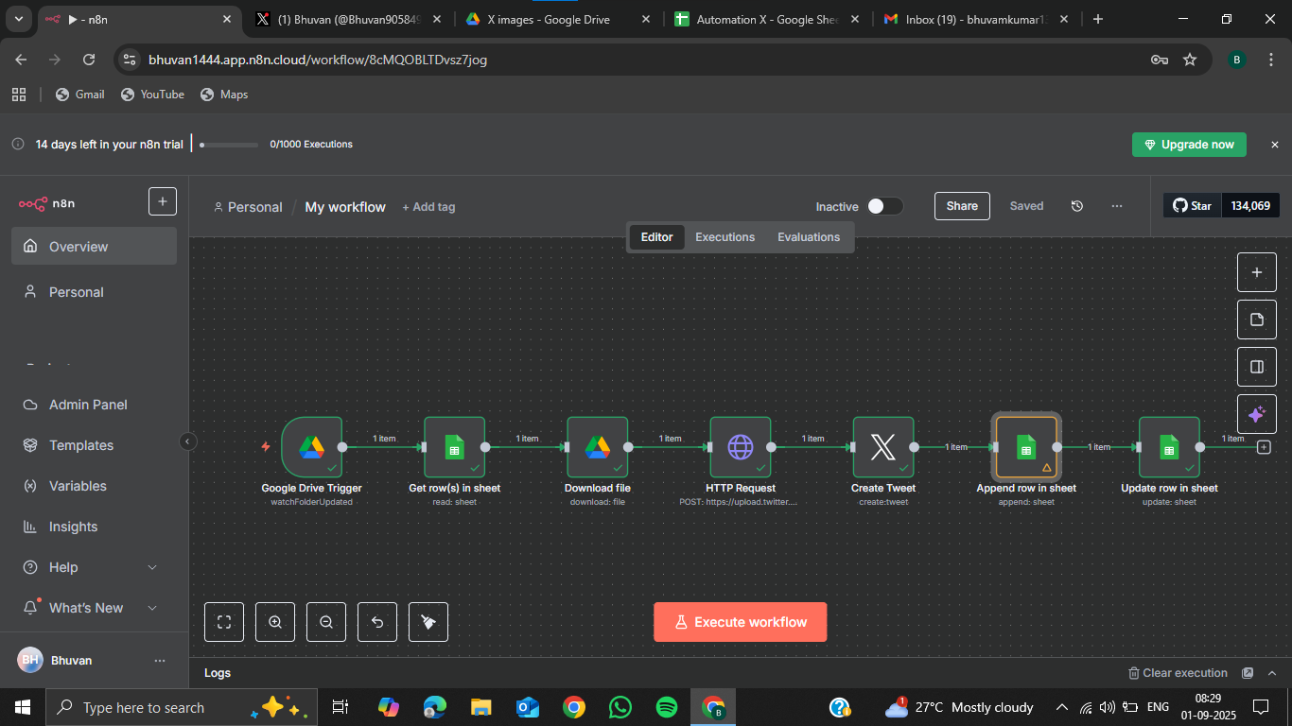Open Spotify from the taskbar
This screenshot has height=726, width=1292.
[x=666, y=706]
